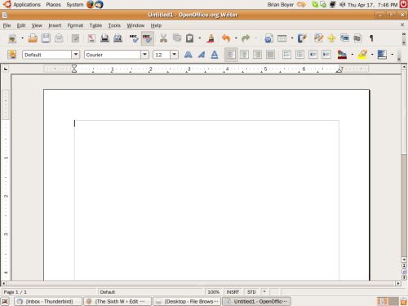The image size is (408, 306).
Task: Toggle bullets list
Action: tap(299, 55)
